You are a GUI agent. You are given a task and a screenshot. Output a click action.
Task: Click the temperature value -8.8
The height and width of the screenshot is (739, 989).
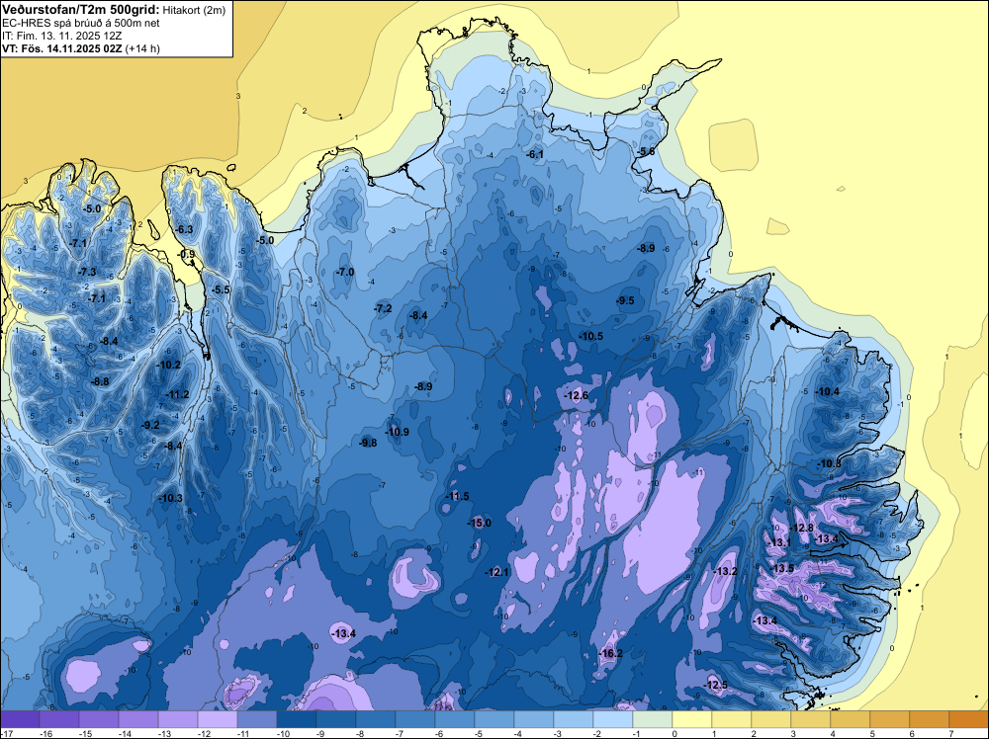tap(100, 381)
